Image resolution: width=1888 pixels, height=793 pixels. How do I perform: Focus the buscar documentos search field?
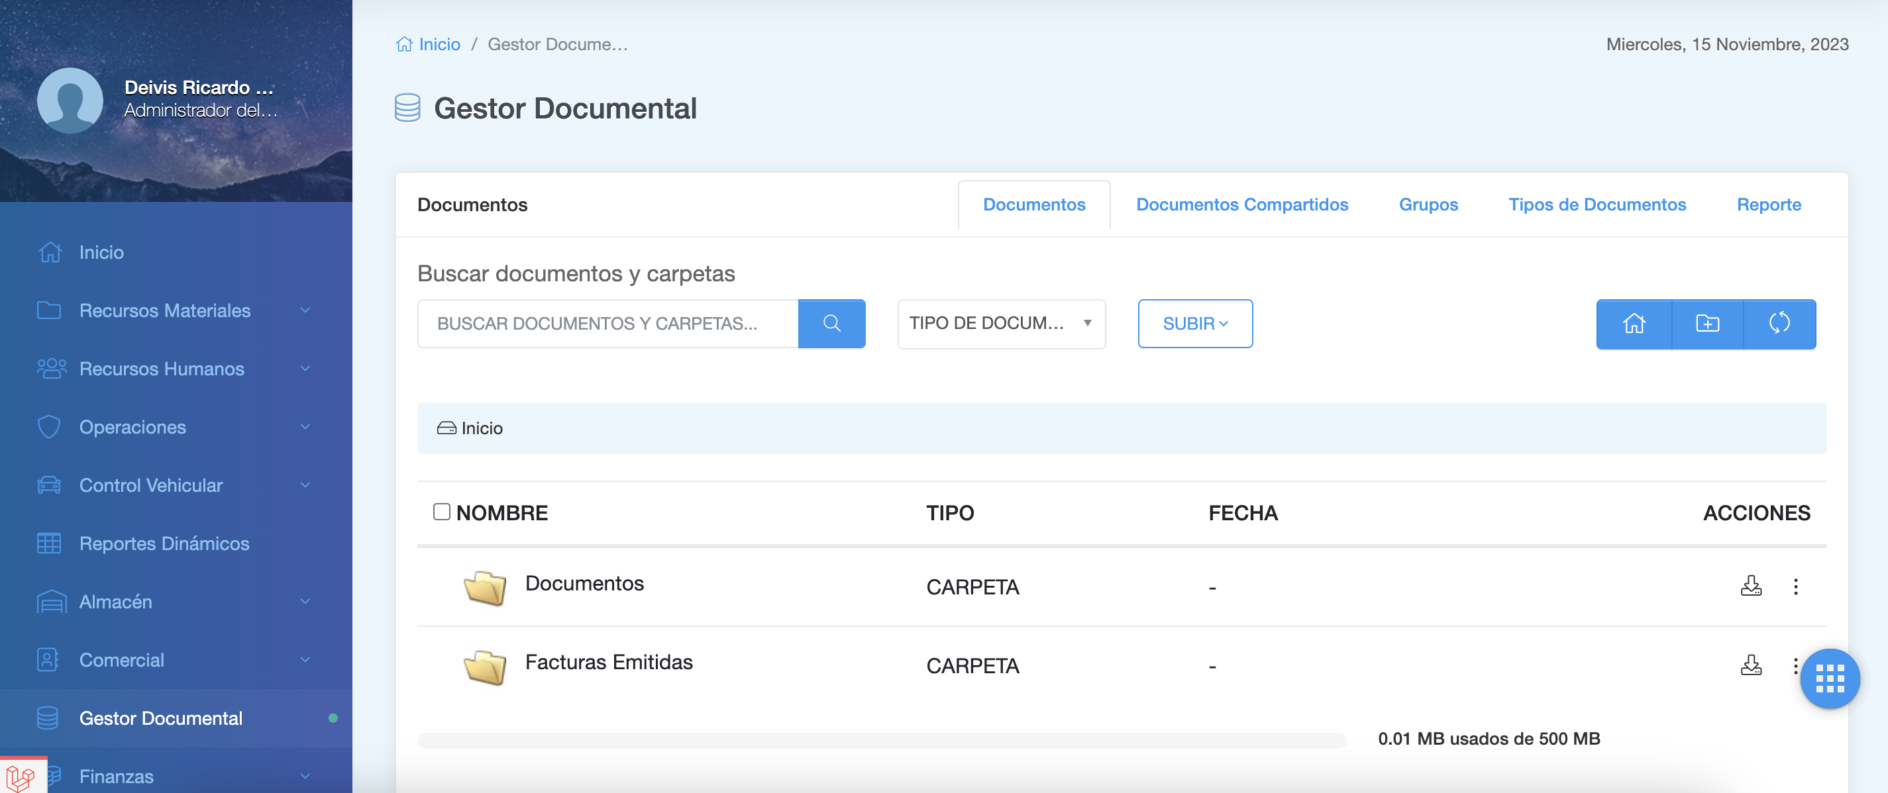coord(607,323)
